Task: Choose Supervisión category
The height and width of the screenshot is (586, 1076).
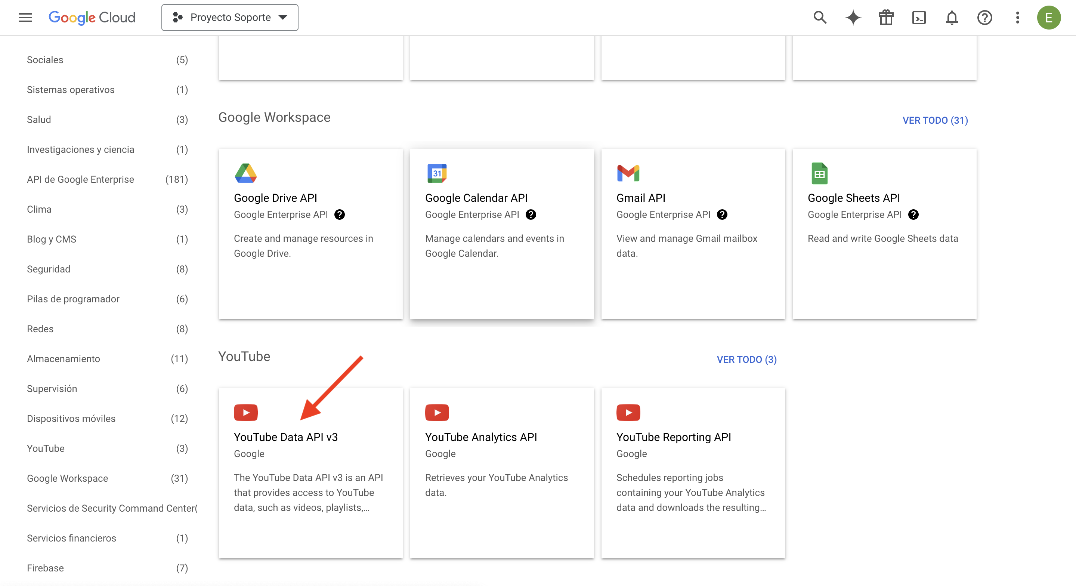Action: pyautogui.click(x=107, y=389)
